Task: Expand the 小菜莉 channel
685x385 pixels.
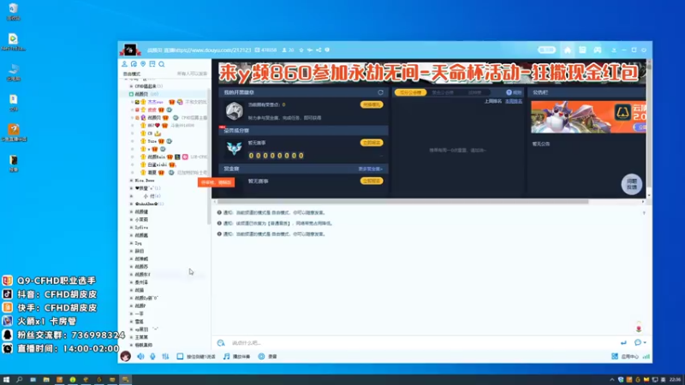Action: tap(132, 220)
